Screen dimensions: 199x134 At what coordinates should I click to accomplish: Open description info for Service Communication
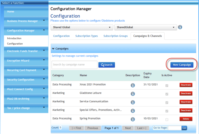pyautogui.click(x=133, y=102)
